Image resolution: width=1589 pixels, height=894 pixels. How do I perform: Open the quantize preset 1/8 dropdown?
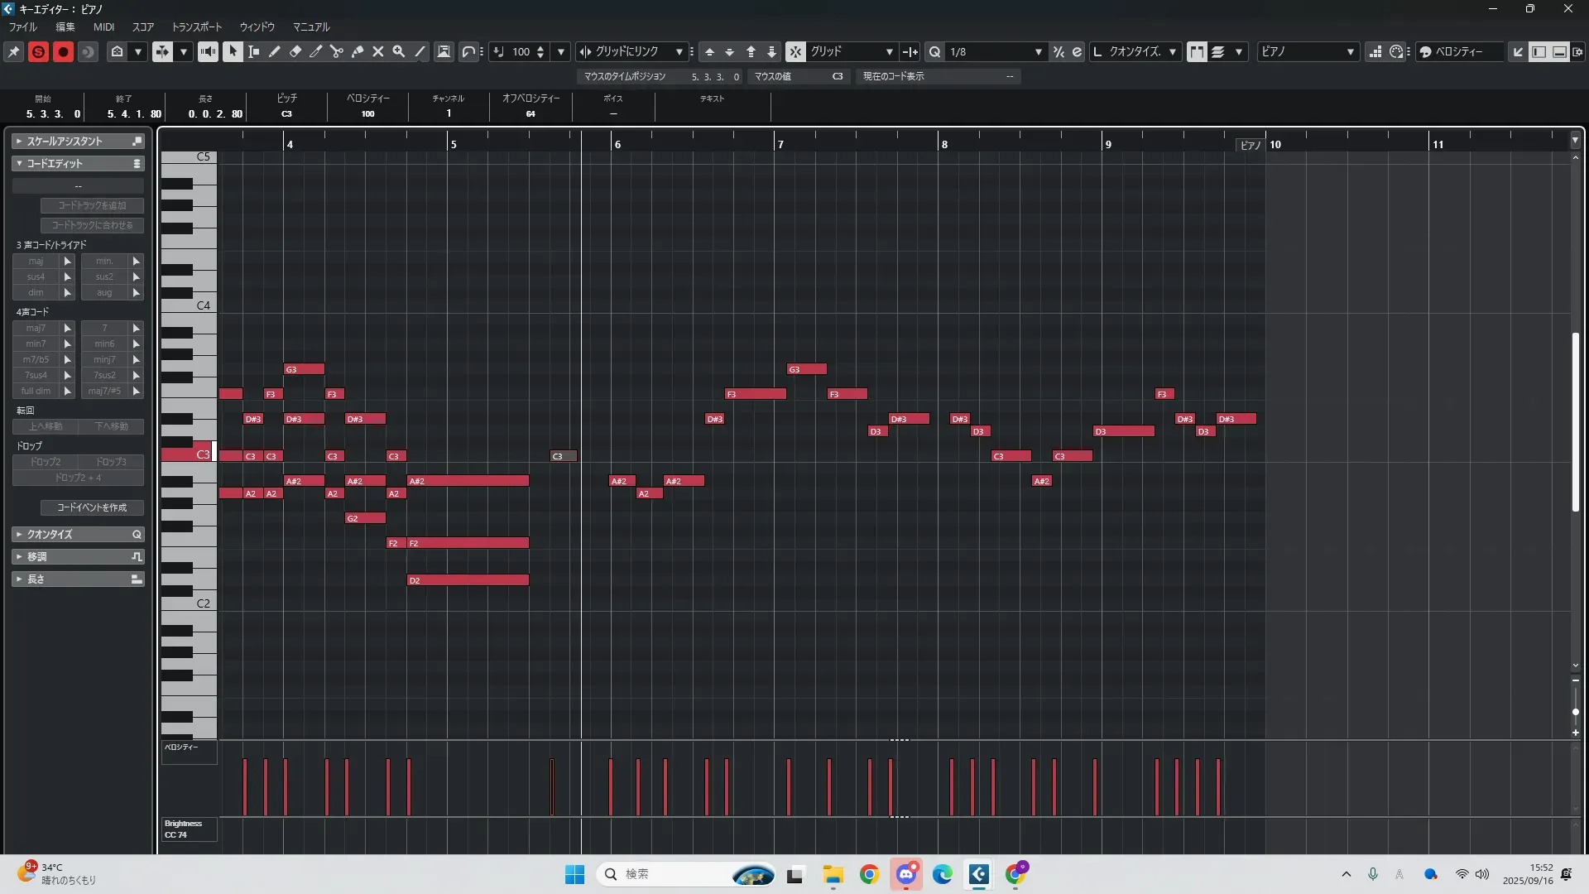point(1038,51)
